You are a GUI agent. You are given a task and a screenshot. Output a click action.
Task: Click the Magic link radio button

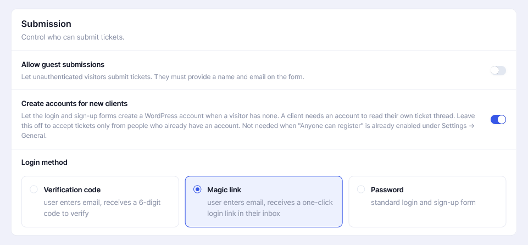(x=197, y=190)
